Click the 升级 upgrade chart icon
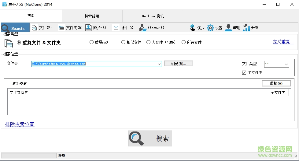This screenshot has height=161, width=299. 246,28
